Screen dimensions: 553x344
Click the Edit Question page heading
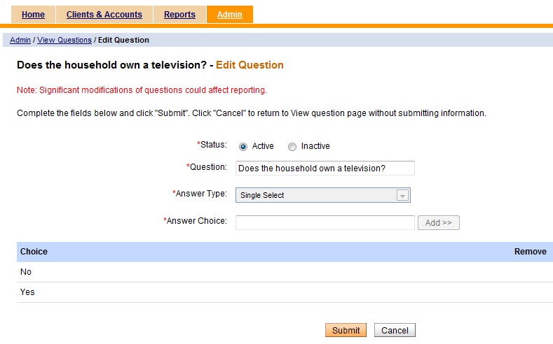point(250,65)
